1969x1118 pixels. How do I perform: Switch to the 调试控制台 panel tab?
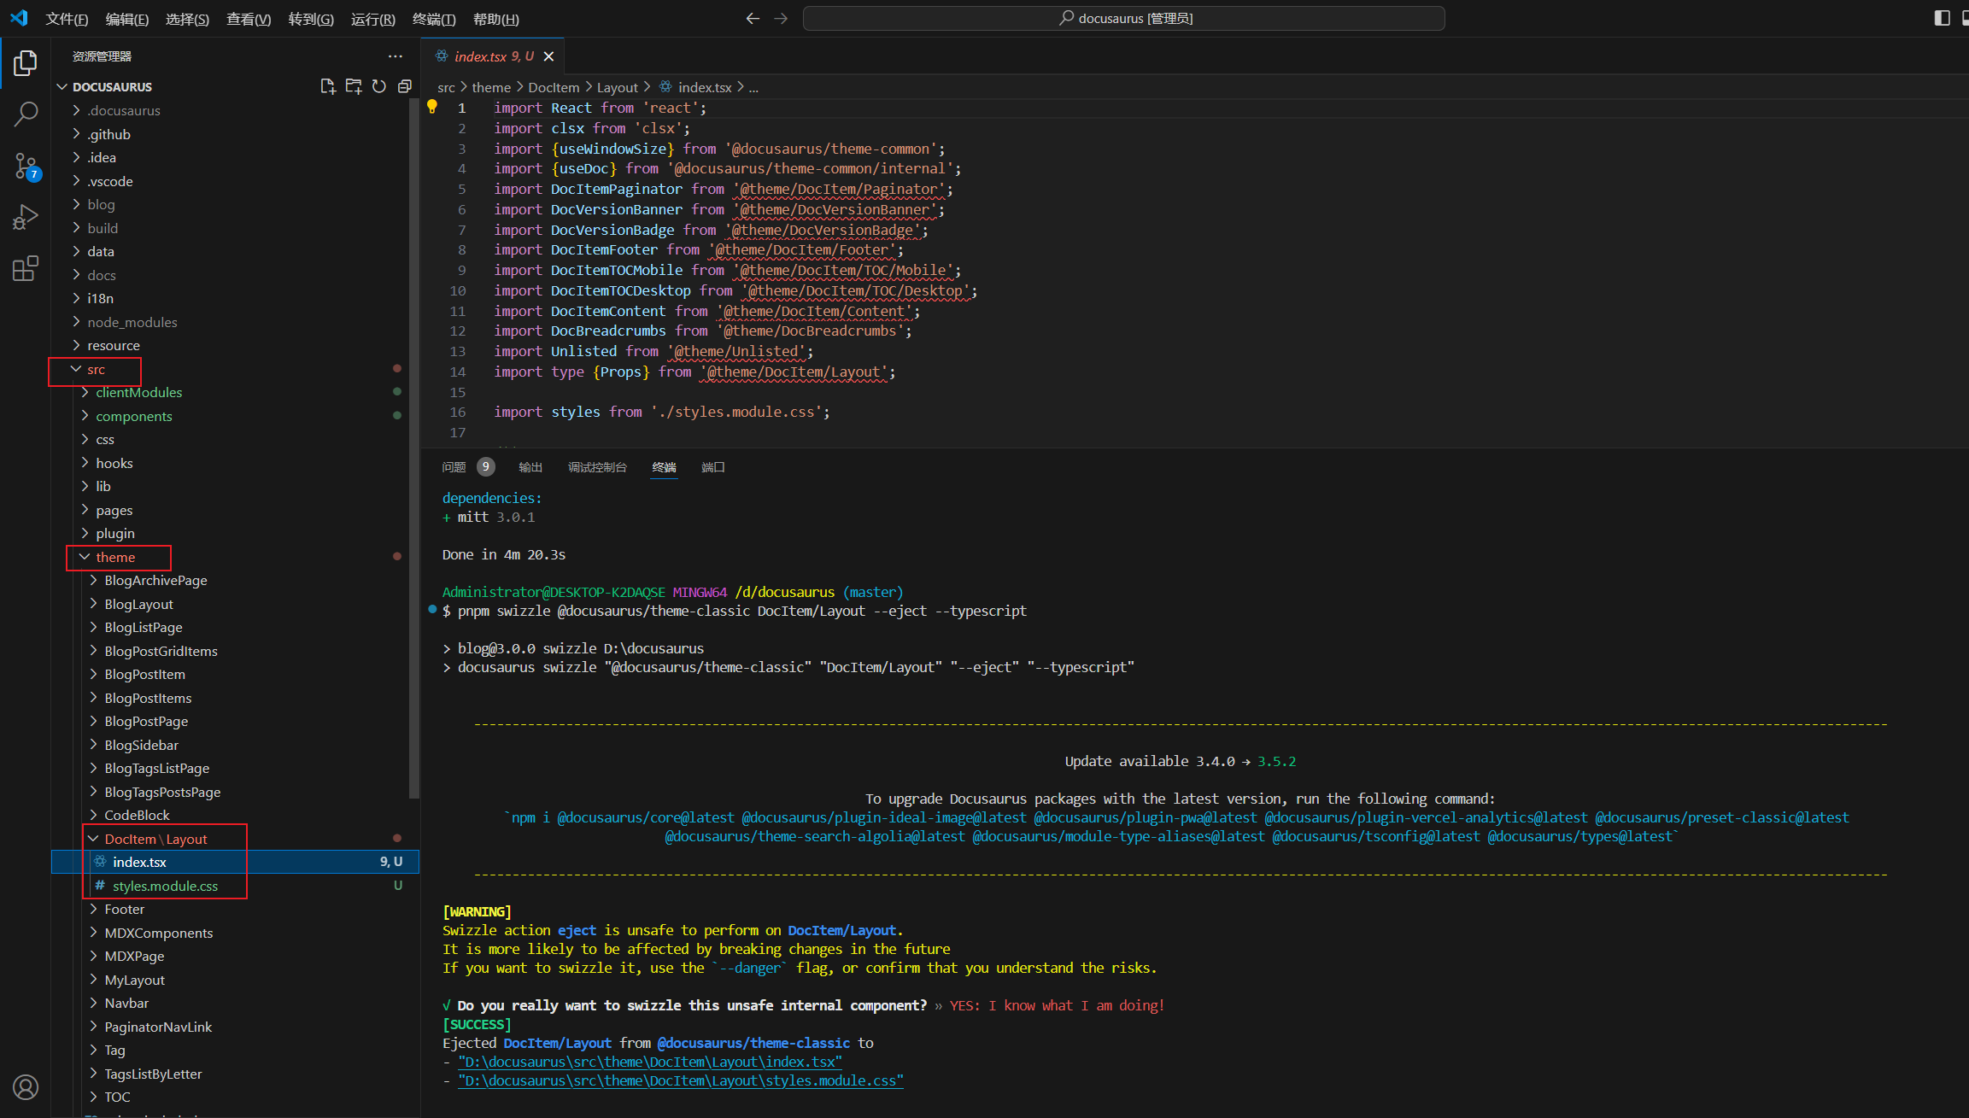597,467
